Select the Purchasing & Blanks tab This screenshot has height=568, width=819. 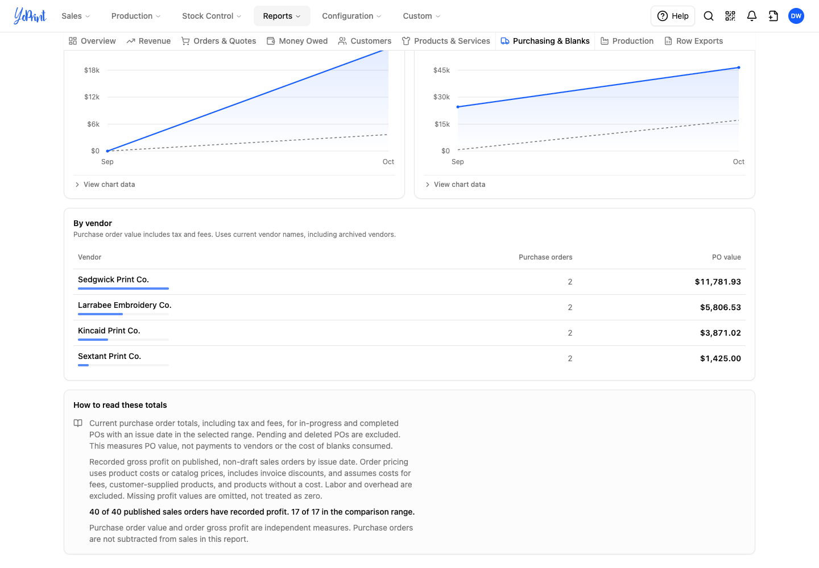pyautogui.click(x=545, y=41)
